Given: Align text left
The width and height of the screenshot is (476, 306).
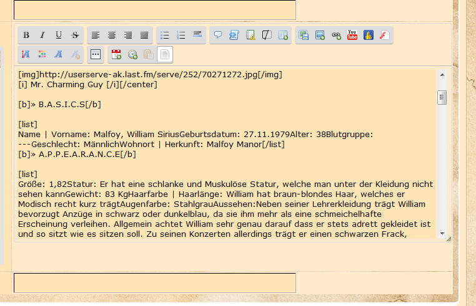Looking at the screenshot, I should click(x=96, y=35).
